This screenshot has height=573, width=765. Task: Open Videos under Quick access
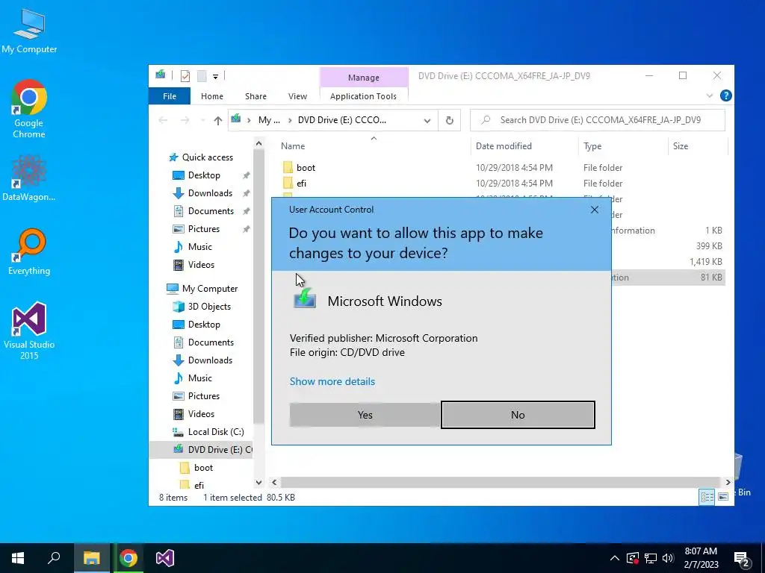pos(201,265)
